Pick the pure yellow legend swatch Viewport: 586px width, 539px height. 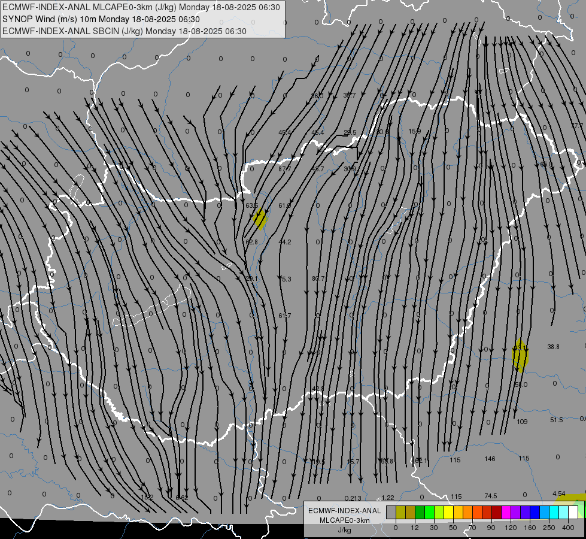449,512
